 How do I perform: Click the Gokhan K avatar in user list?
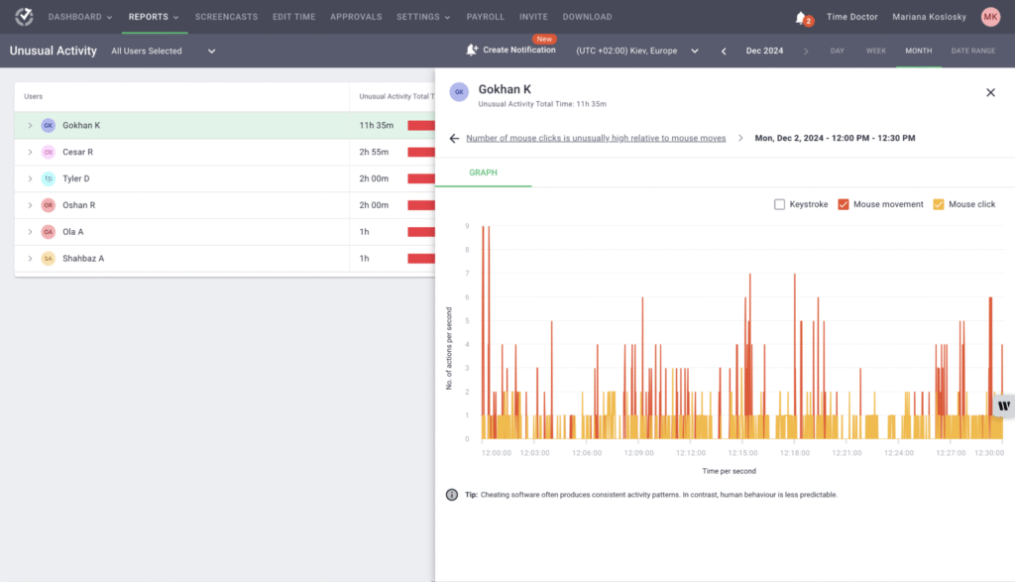pos(48,125)
